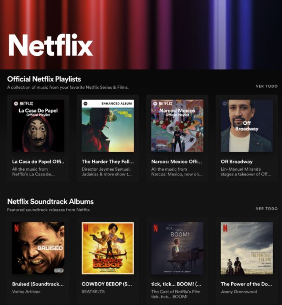
Task: Click 'A collection of music from your favorite' subtitle
Action: coord(68,88)
